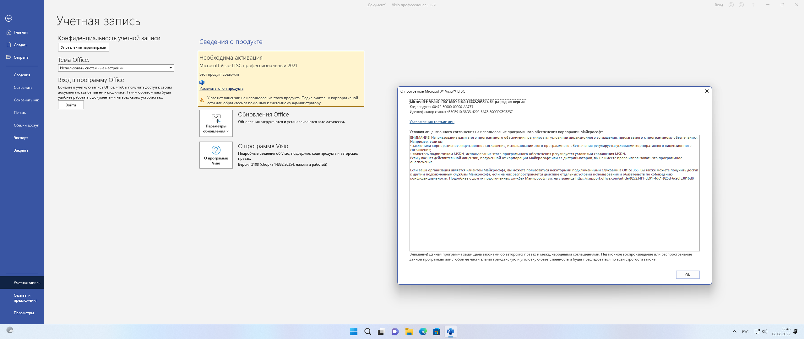Open the clock and date panel
804x339 pixels.
[781, 331]
